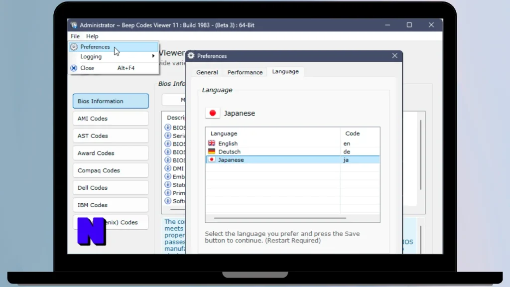Maximize the Beep Codes Viewer window
Screen dimensions: 510x287
409,25
